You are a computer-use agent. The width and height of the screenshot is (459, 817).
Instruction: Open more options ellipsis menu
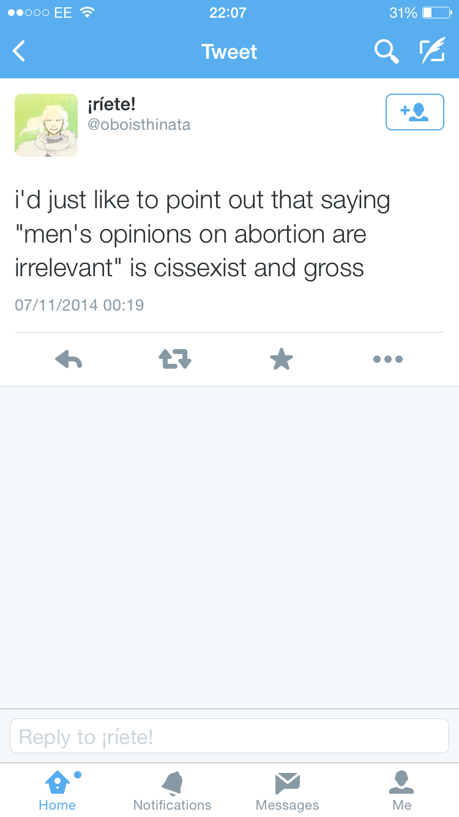388,360
